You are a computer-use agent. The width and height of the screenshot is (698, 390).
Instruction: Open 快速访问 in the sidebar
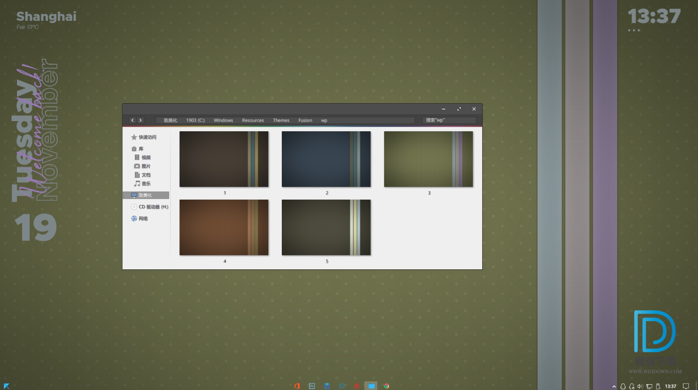(x=144, y=137)
